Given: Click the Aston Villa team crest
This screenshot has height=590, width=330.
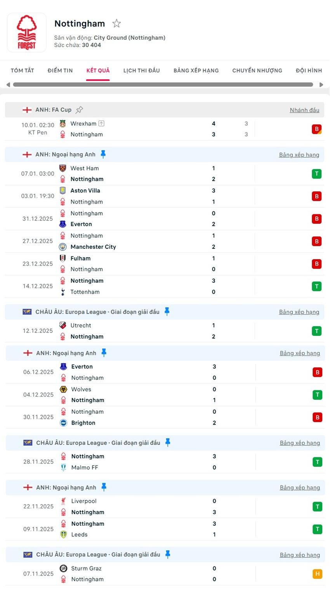Looking at the screenshot, I should 63,191.
